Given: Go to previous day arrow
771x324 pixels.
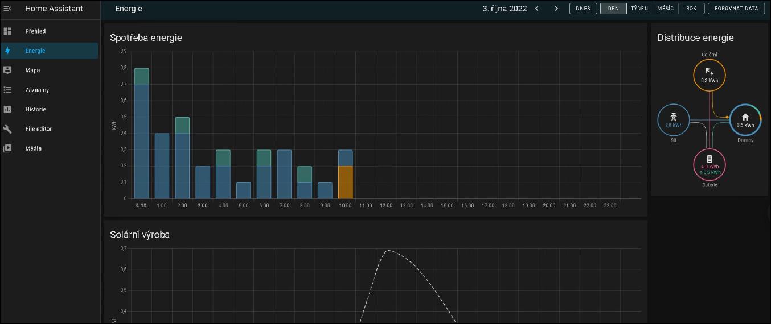Looking at the screenshot, I should click(536, 9).
